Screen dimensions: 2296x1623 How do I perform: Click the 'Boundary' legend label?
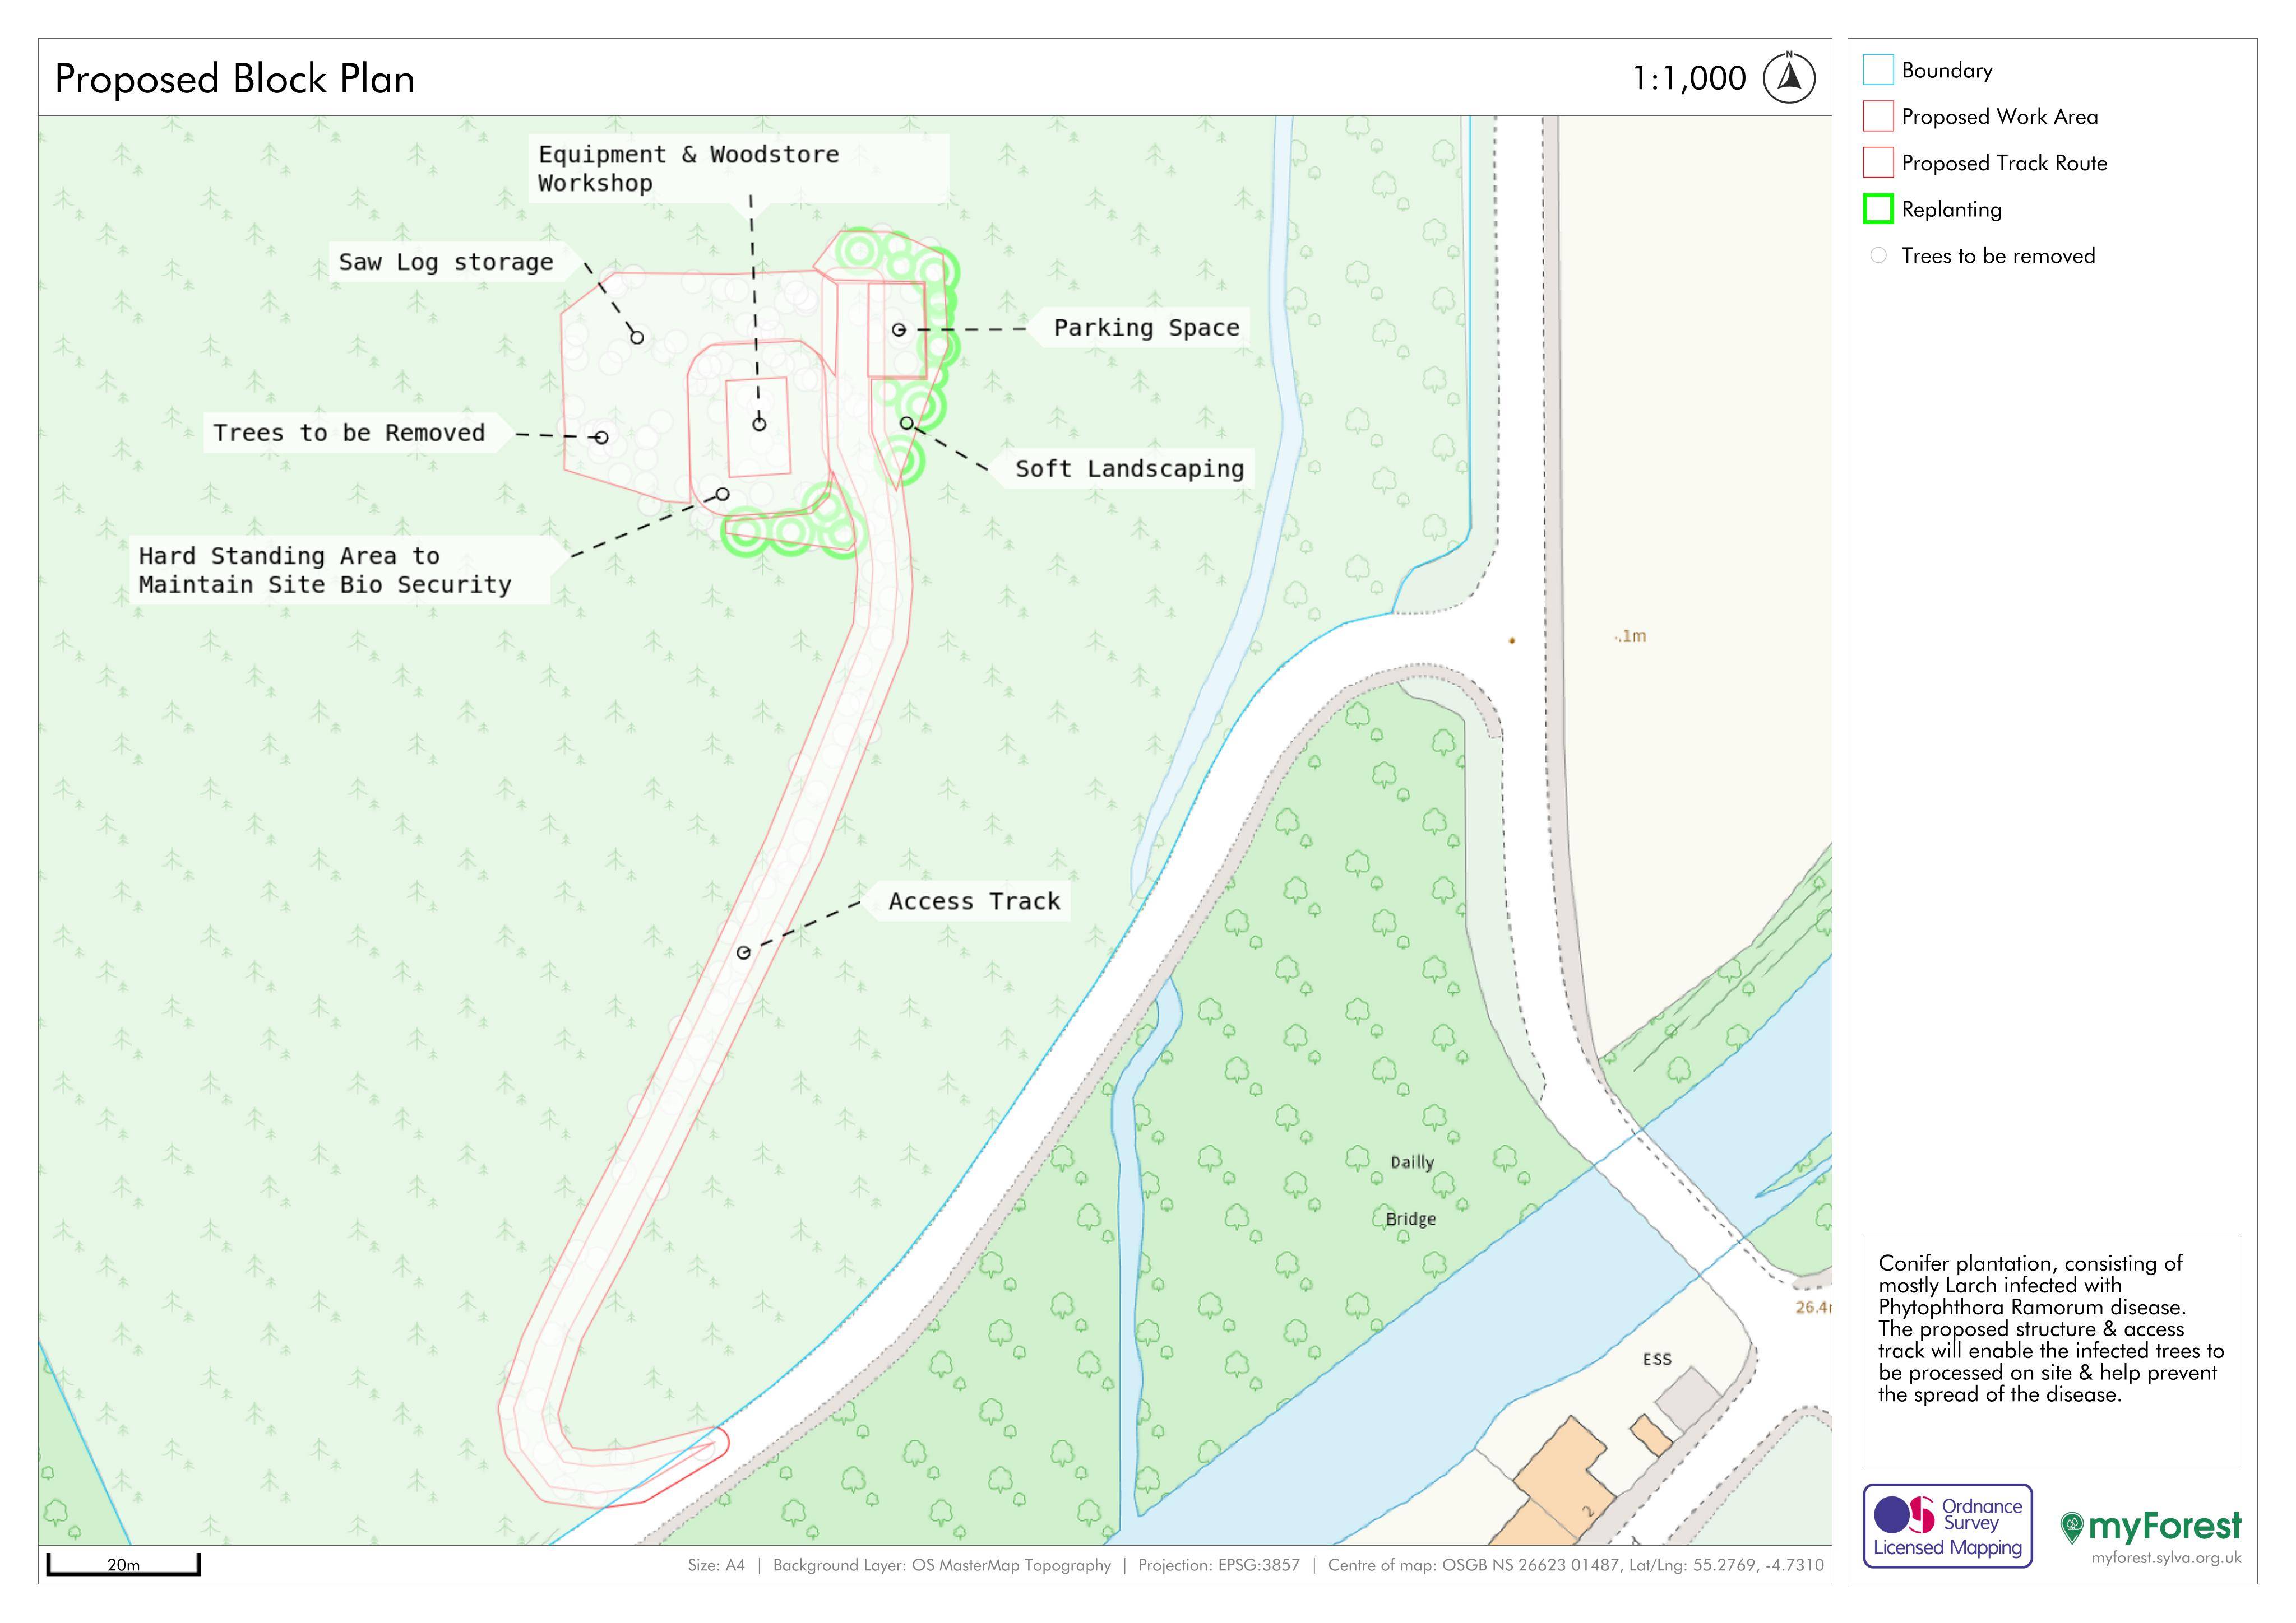coord(1947,70)
